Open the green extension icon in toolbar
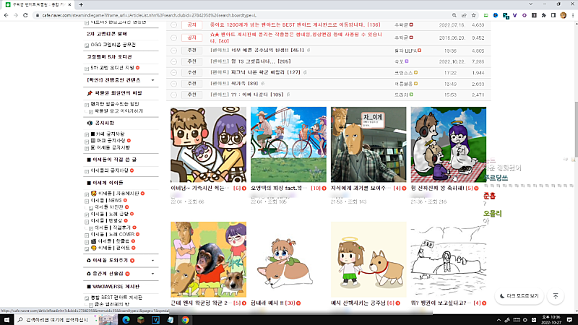This screenshot has width=578, height=325. point(486,15)
